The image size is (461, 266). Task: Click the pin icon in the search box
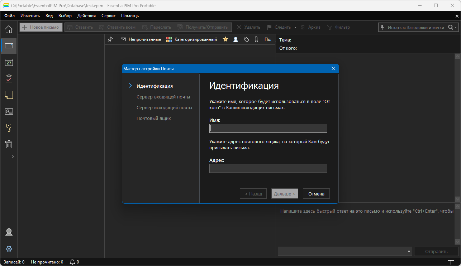pyautogui.click(x=382, y=27)
